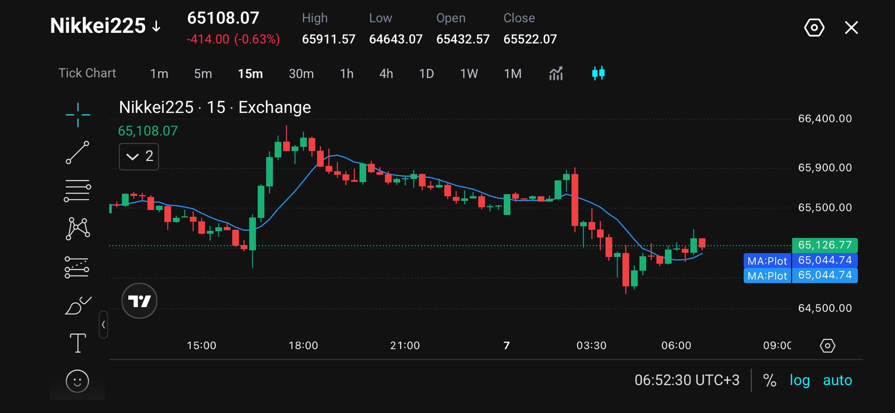Open the Tick Chart view
The height and width of the screenshot is (413, 895).
click(x=87, y=73)
